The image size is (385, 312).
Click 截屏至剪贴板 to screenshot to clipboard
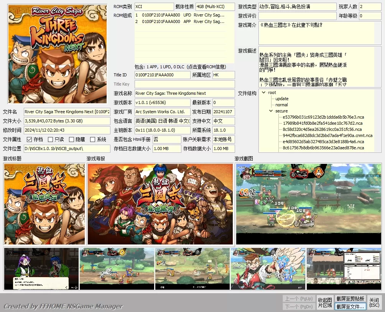click(x=349, y=298)
